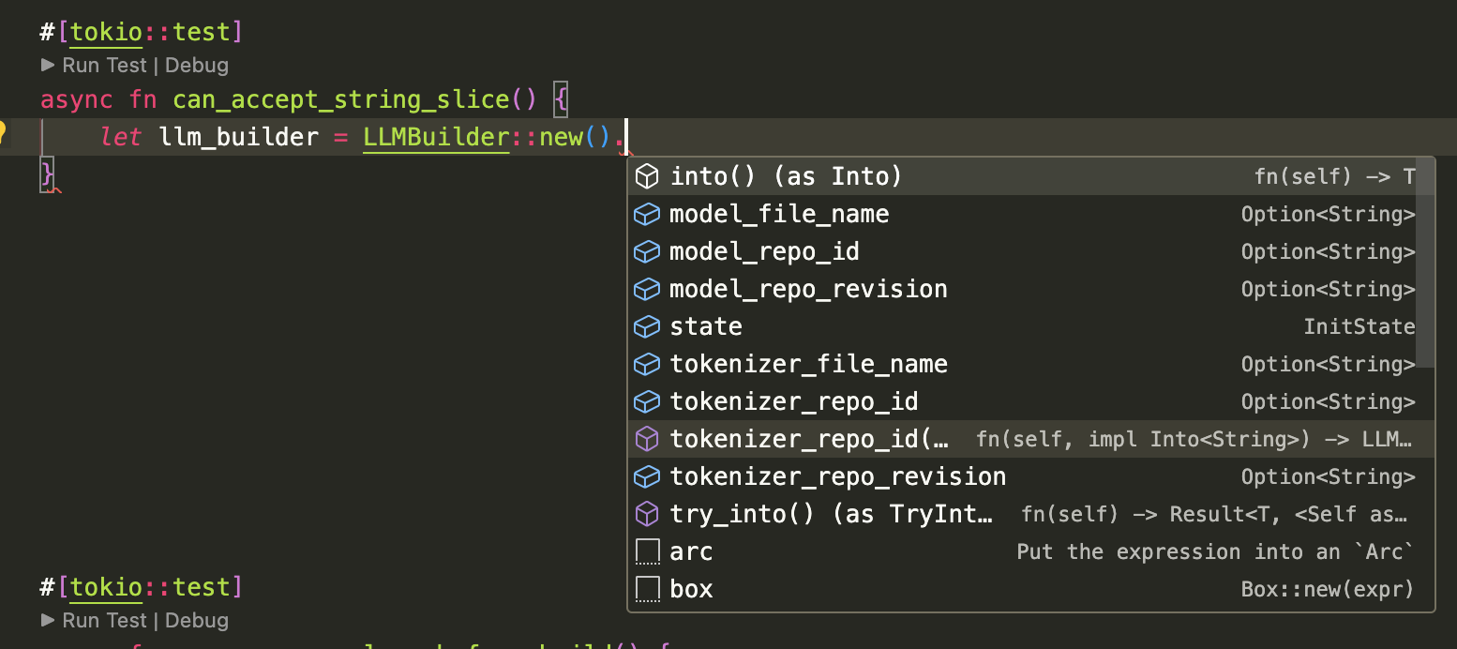Image resolution: width=1457 pixels, height=649 pixels.
Task: Click the method icon beside try_into()
Action: tap(647, 514)
